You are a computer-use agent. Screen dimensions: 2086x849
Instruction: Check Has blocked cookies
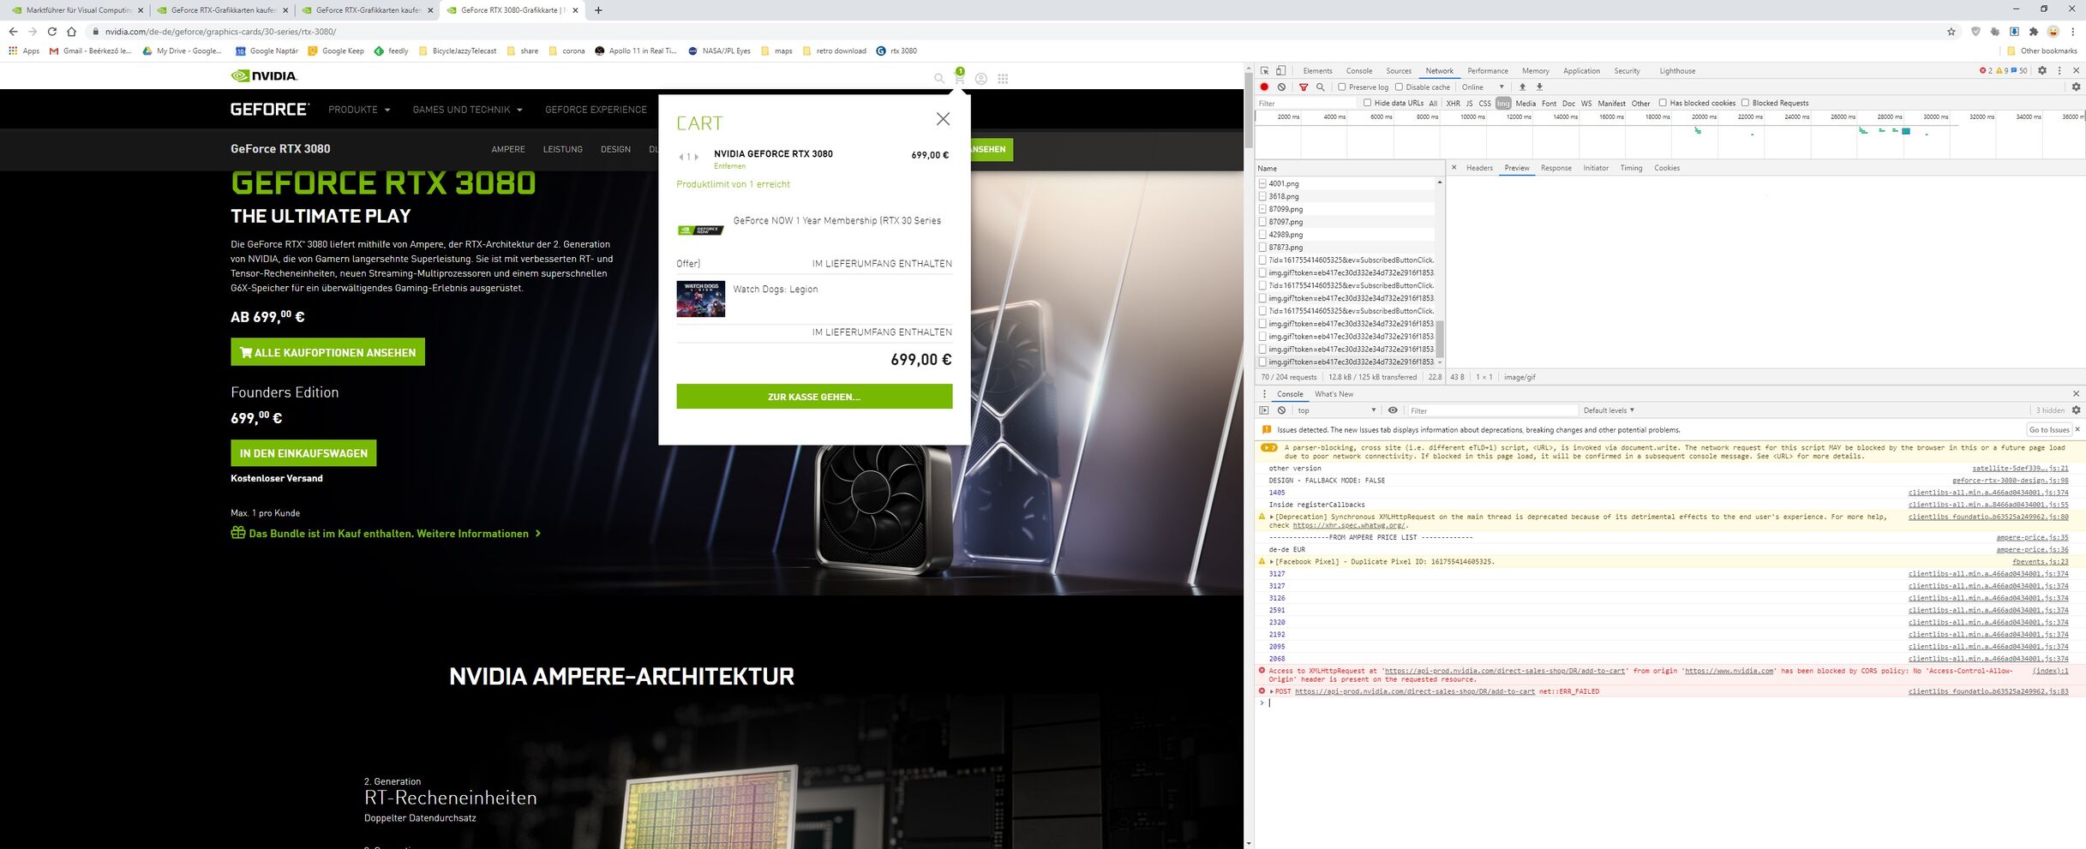pos(1663,103)
